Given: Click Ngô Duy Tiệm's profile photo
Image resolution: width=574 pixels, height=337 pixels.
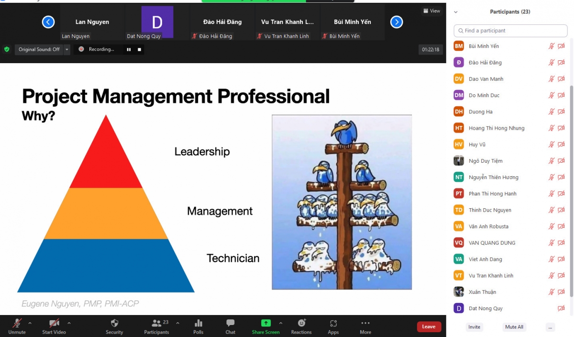Looking at the screenshot, I should pyautogui.click(x=459, y=161).
